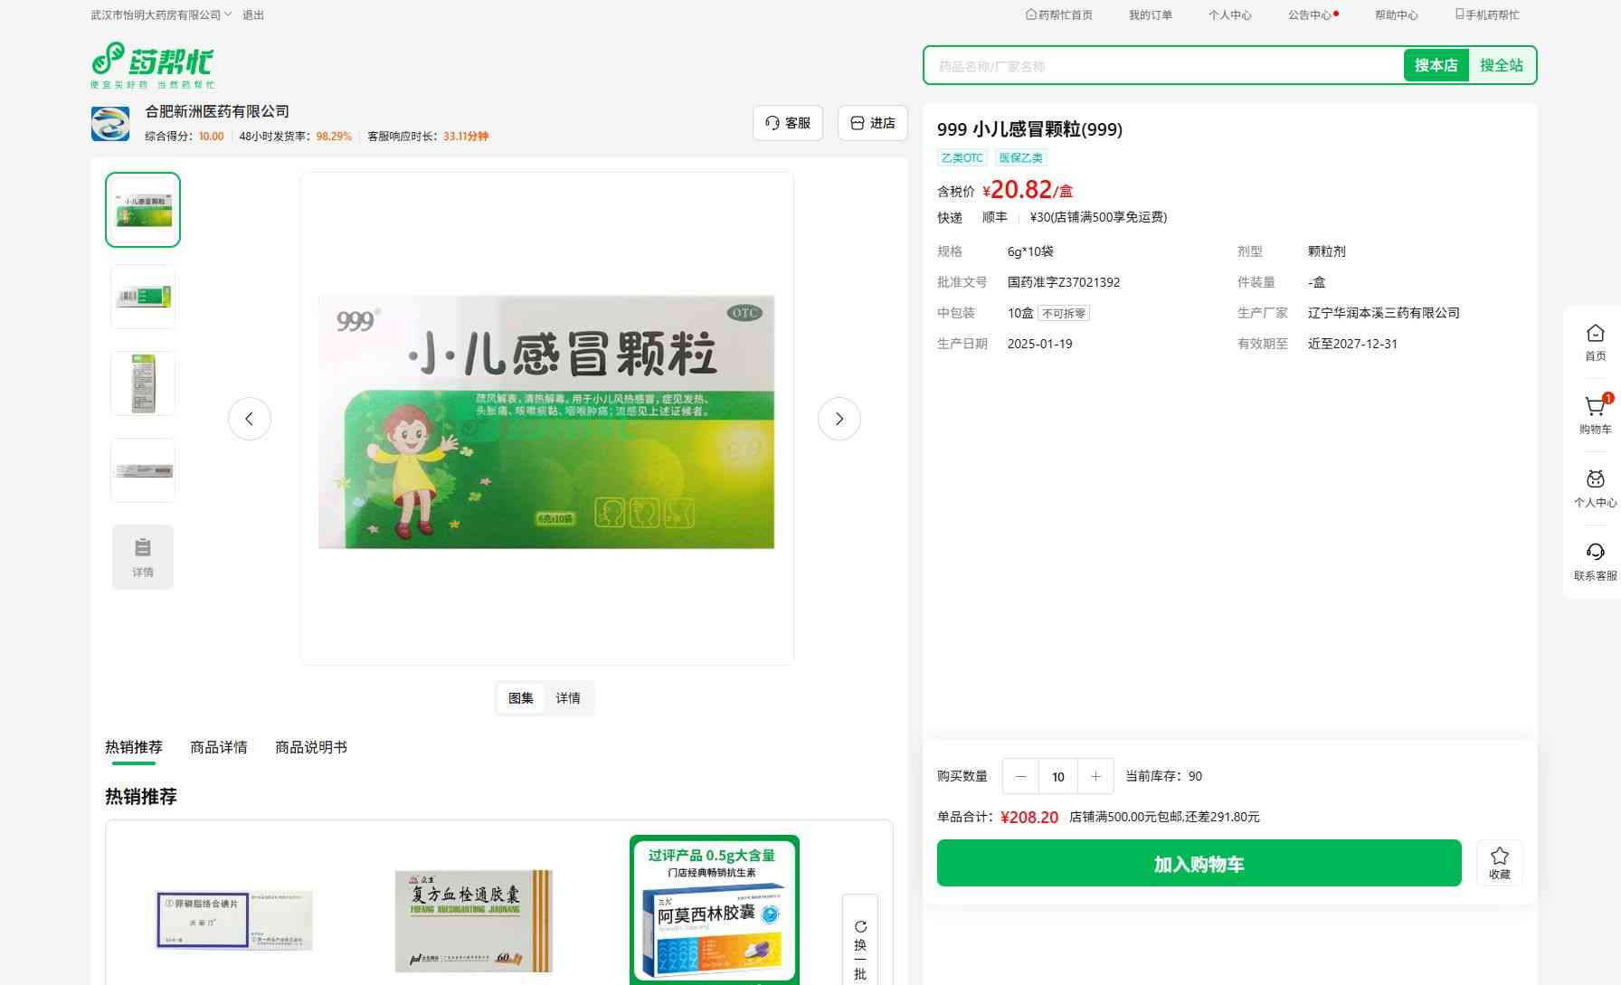Show next product image with right arrow
1621x985 pixels.
[839, 419]
